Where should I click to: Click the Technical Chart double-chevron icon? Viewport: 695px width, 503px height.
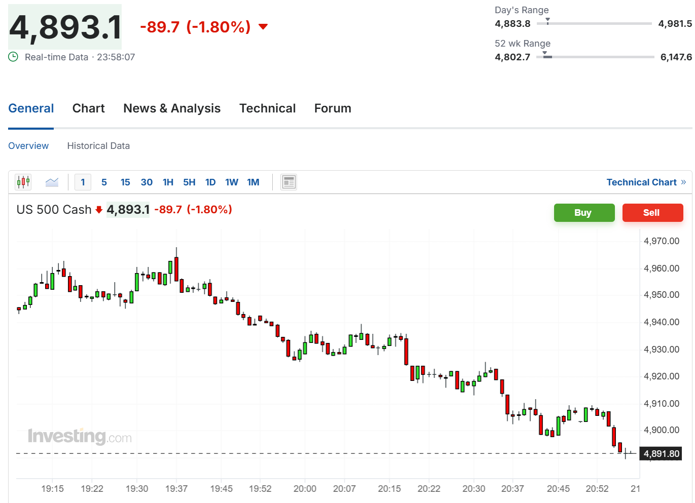click(683, 182)
